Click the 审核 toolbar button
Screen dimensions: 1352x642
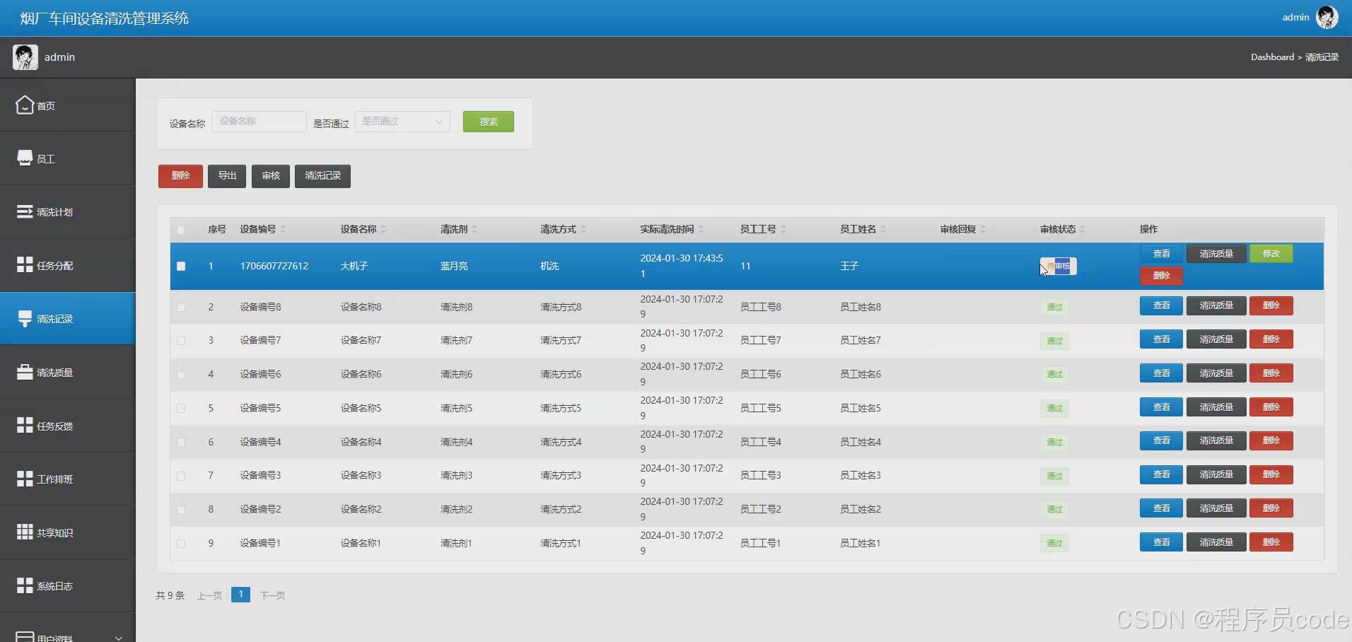271,176
